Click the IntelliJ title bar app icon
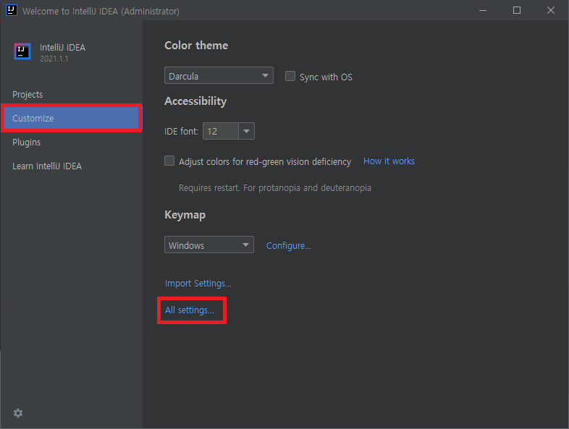 click(12, 10)
